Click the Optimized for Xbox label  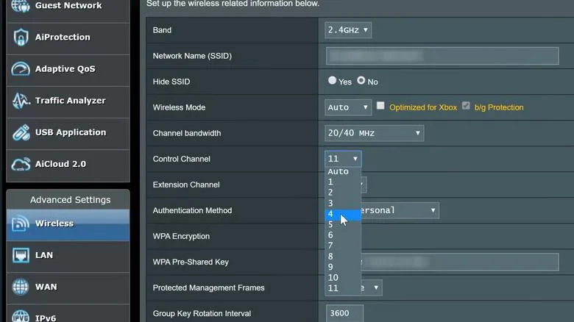click(x=423, y=107)
